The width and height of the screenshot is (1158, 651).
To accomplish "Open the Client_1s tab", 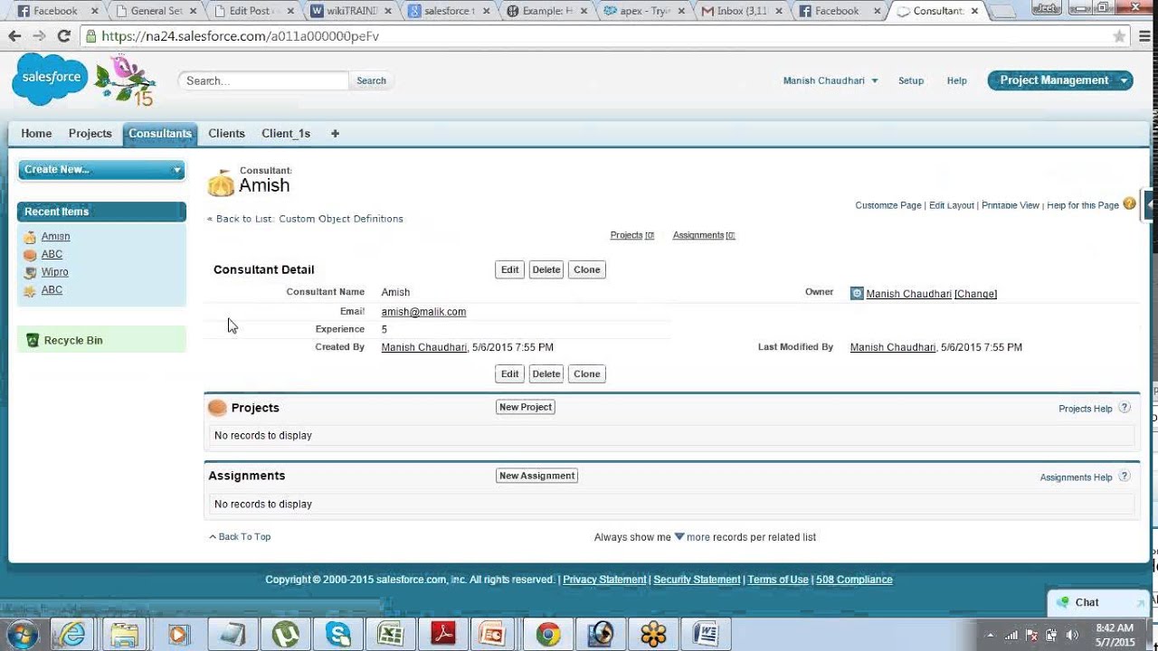I will click(x=286, y=133).
